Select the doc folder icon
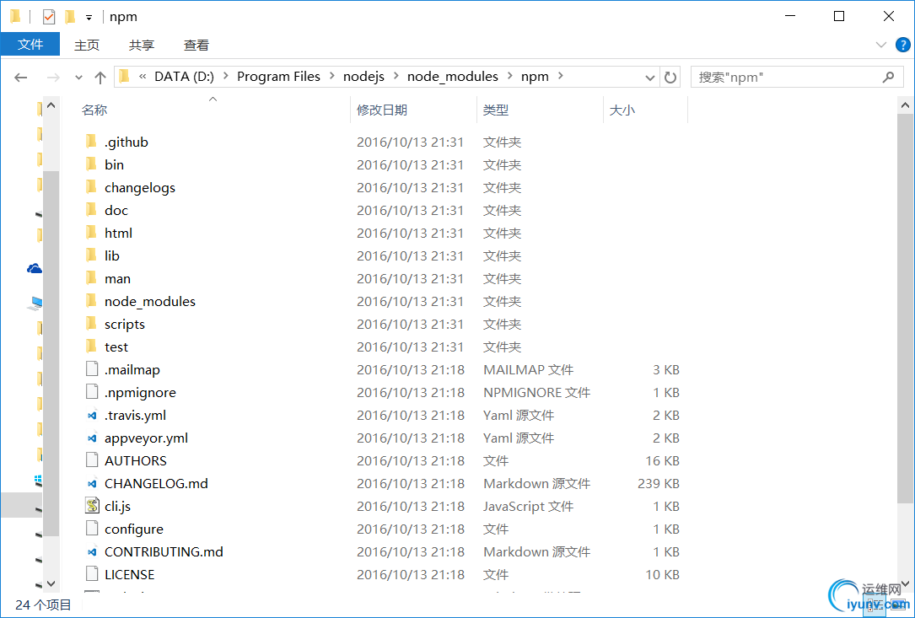The width and height of the screenshot is (915, 618). click(92, 210)
